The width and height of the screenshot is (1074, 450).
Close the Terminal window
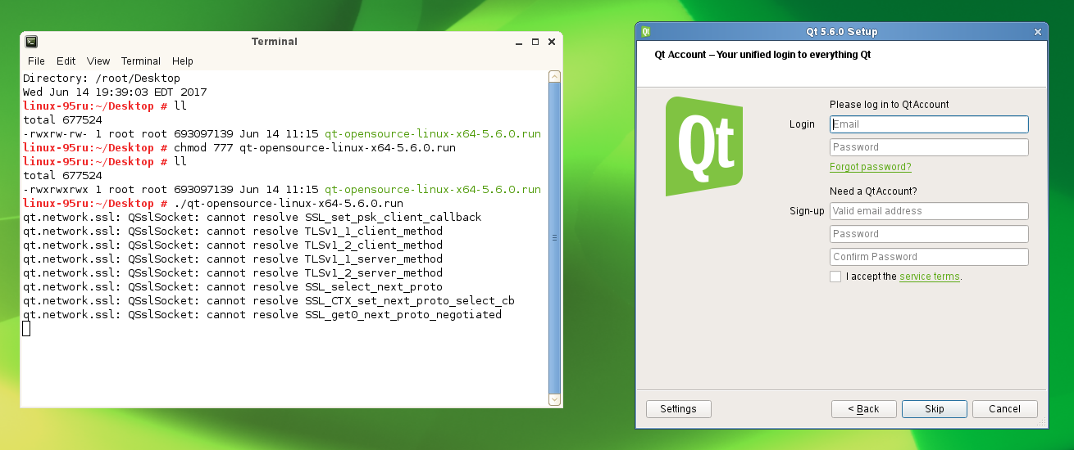pos(552,42)
